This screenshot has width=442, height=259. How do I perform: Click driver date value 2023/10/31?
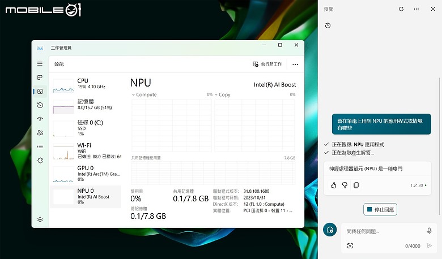[254, 198]
